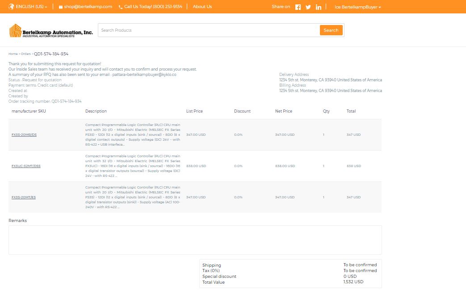The height and width of the screenshot is (302, 466).
Task: Click the orange Search button
Action: point(331,30)
